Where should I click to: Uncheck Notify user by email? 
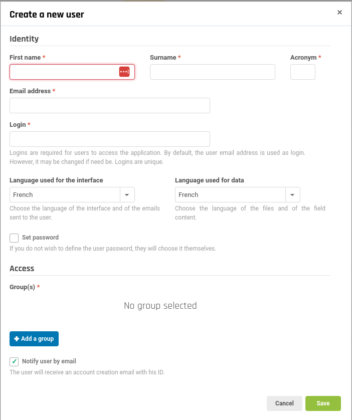click(x=14, y=361)
